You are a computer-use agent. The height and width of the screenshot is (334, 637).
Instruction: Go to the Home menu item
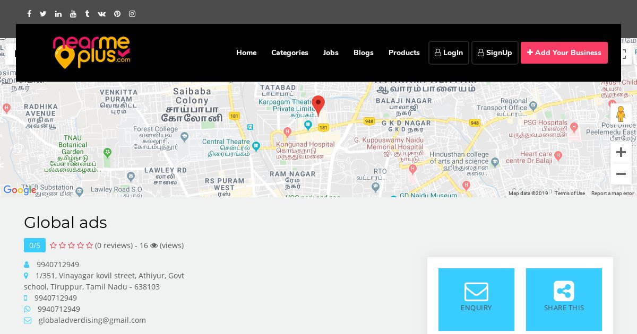tap(246, 52)
